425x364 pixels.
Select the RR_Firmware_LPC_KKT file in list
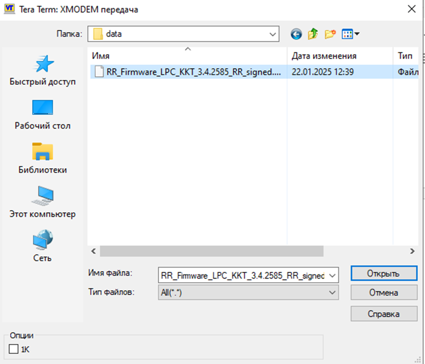pos(193,72)
